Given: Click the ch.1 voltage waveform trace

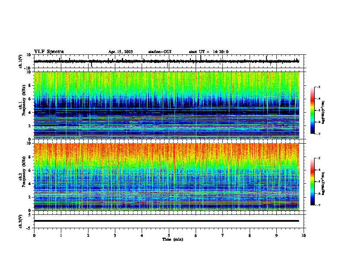Looking at the screenshot, I should pyautogui.click(x=166, y=61).
